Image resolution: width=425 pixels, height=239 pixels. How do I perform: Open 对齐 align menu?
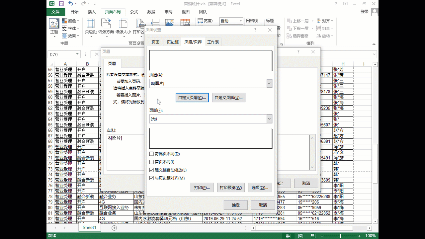tap(324, 21)
